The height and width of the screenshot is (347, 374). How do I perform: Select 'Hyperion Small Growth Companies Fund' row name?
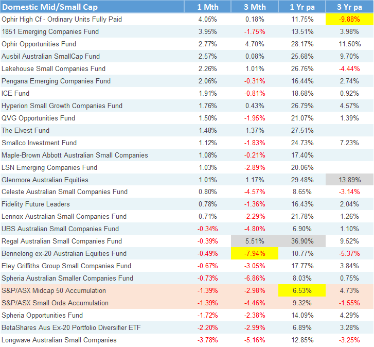coord(62,106)
